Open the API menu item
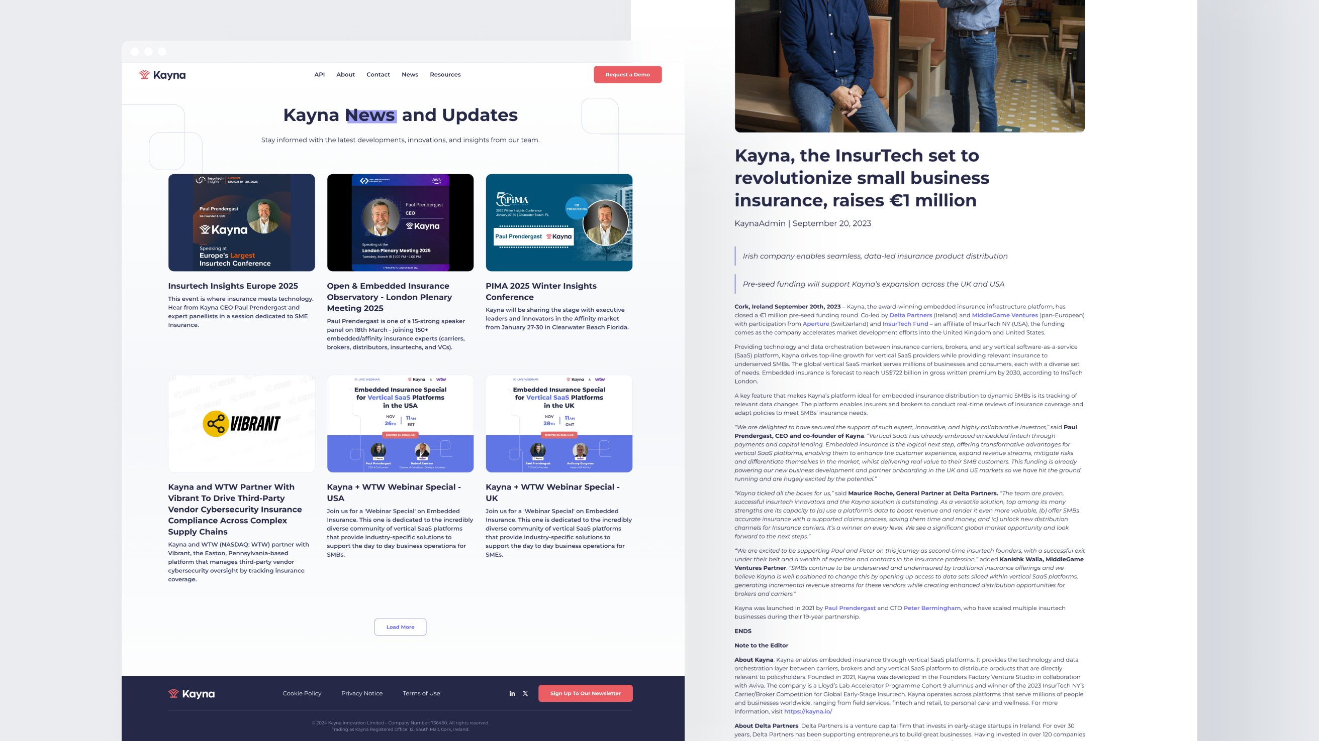Viewport: 1319px width, 741px height. click(x=320, y=75)
